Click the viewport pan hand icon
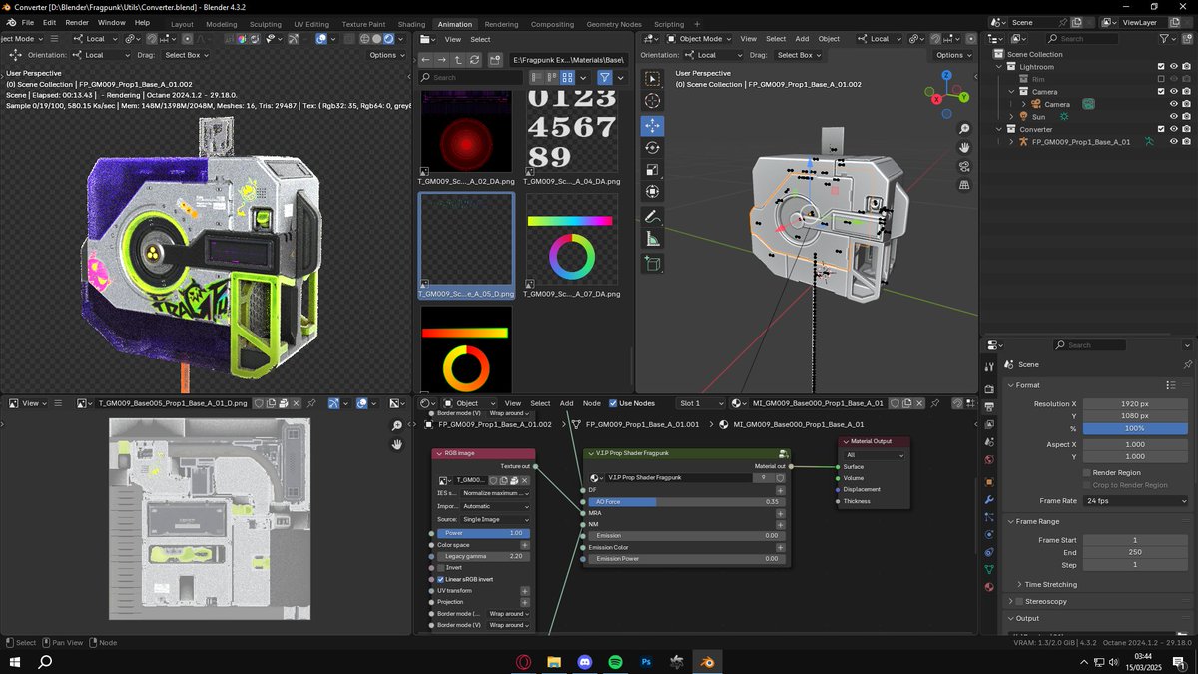Viewport: 1198px width, 674px height. point(964,148)
